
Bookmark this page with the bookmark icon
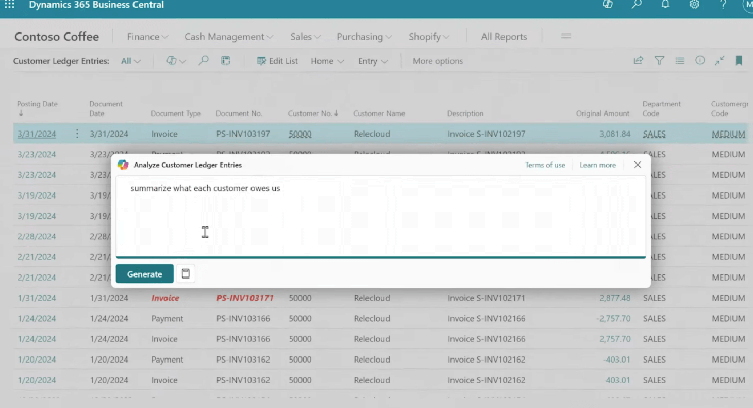click(x=739, y=61)
